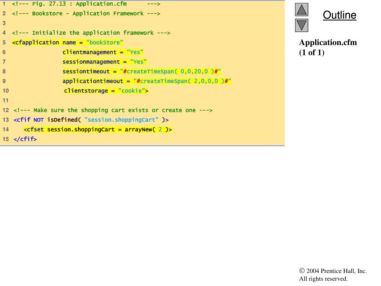
Task: Click the down arrow navigation button
Action: coord(301,25)
